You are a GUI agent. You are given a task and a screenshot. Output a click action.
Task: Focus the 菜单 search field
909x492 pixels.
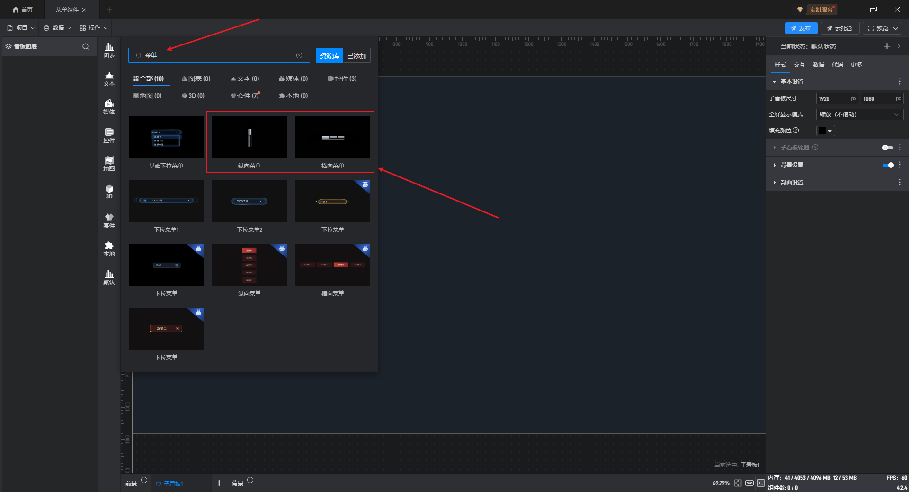pos(219,55)
